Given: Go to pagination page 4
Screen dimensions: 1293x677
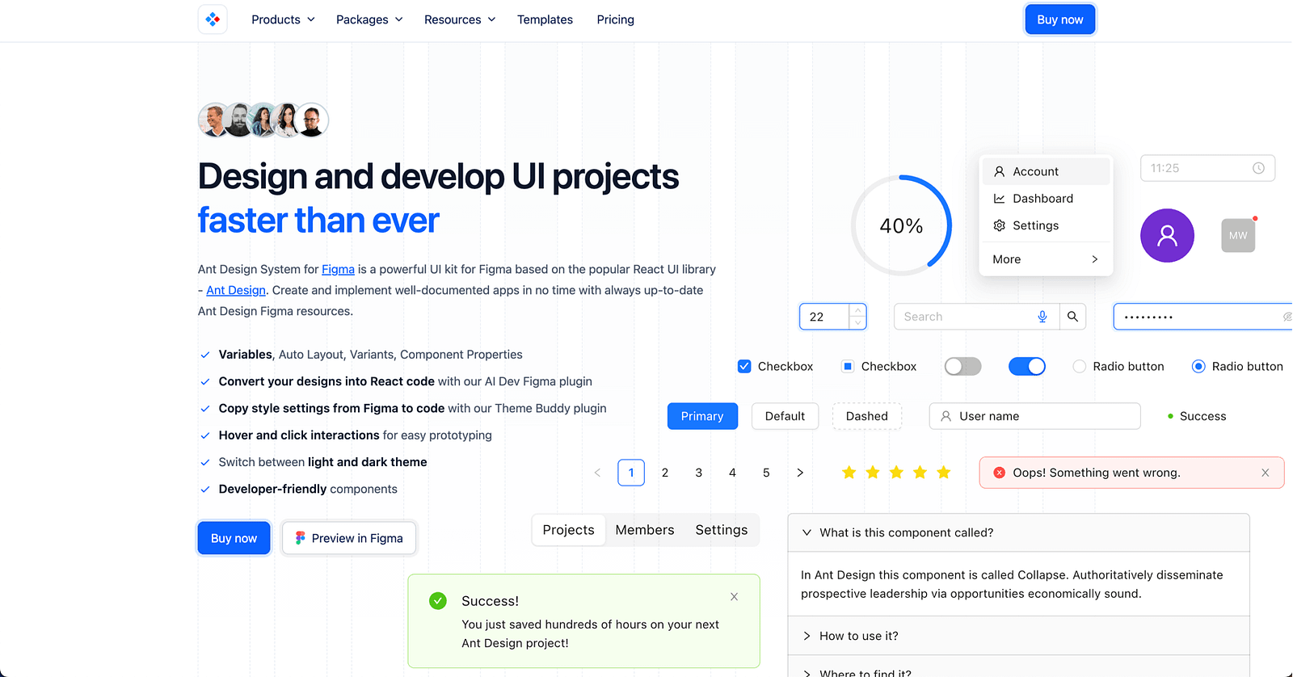Looking at the screenshot, I should [x=732, y=473].
